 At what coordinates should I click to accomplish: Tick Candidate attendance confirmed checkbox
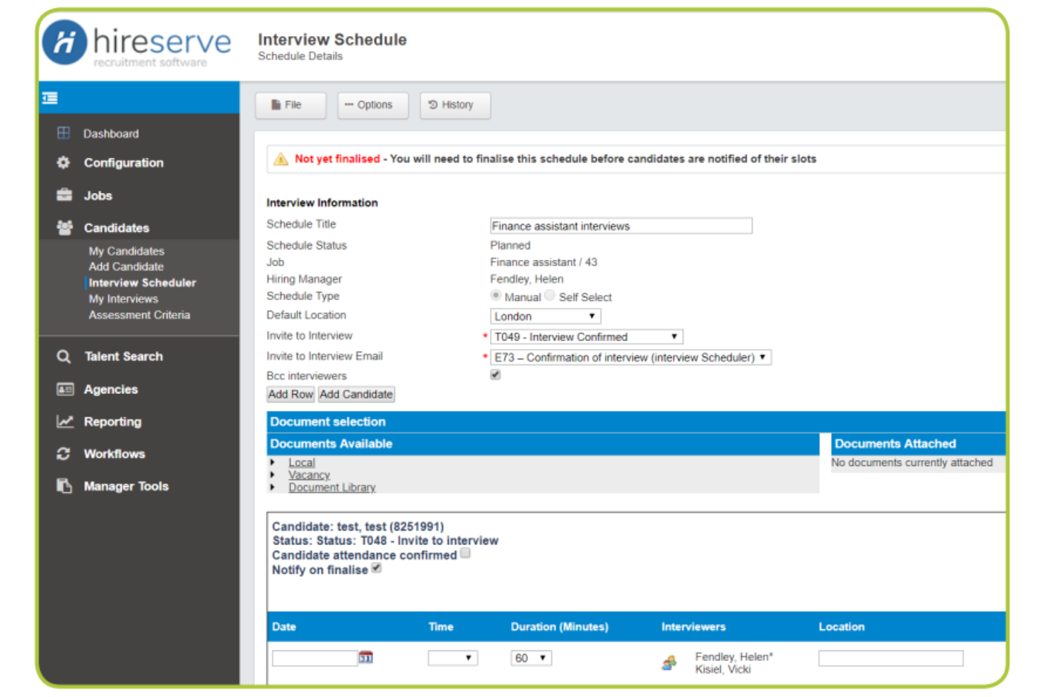[x=465, y=554]
